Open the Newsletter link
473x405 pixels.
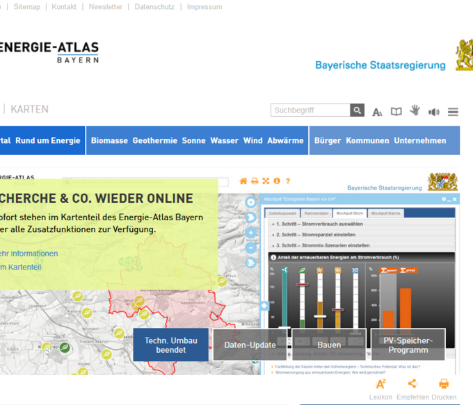[x=106, y=7]
